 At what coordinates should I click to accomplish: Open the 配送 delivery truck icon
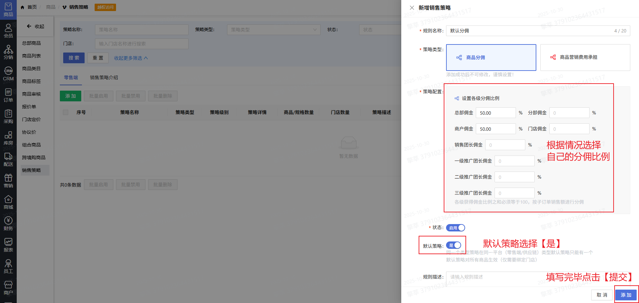pyautogui.click(x=8, y=159)
